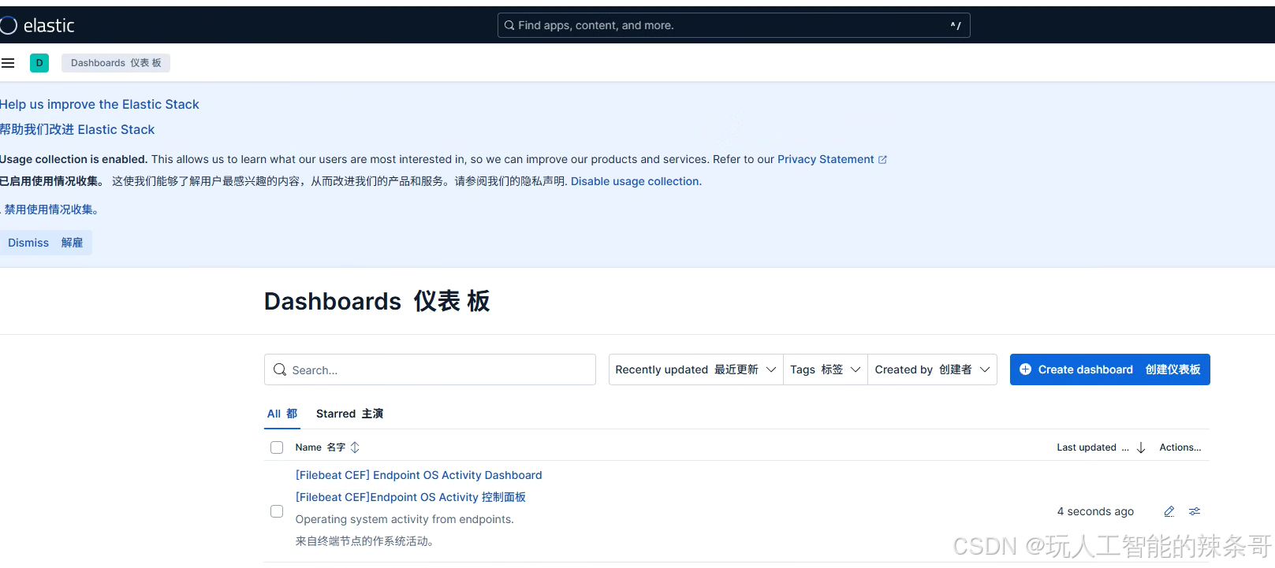Click the '4 seconds ago' timestamp
The height and width of the screenshot is (568, 1275).
(1095, 511)
